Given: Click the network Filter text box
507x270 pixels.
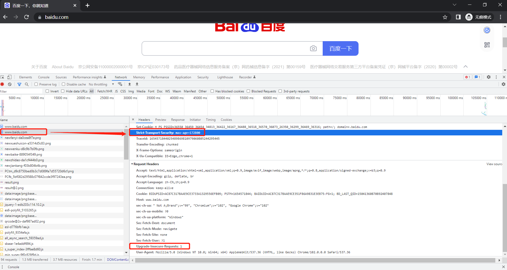Looking at the screenshot, I should point(21,91).
